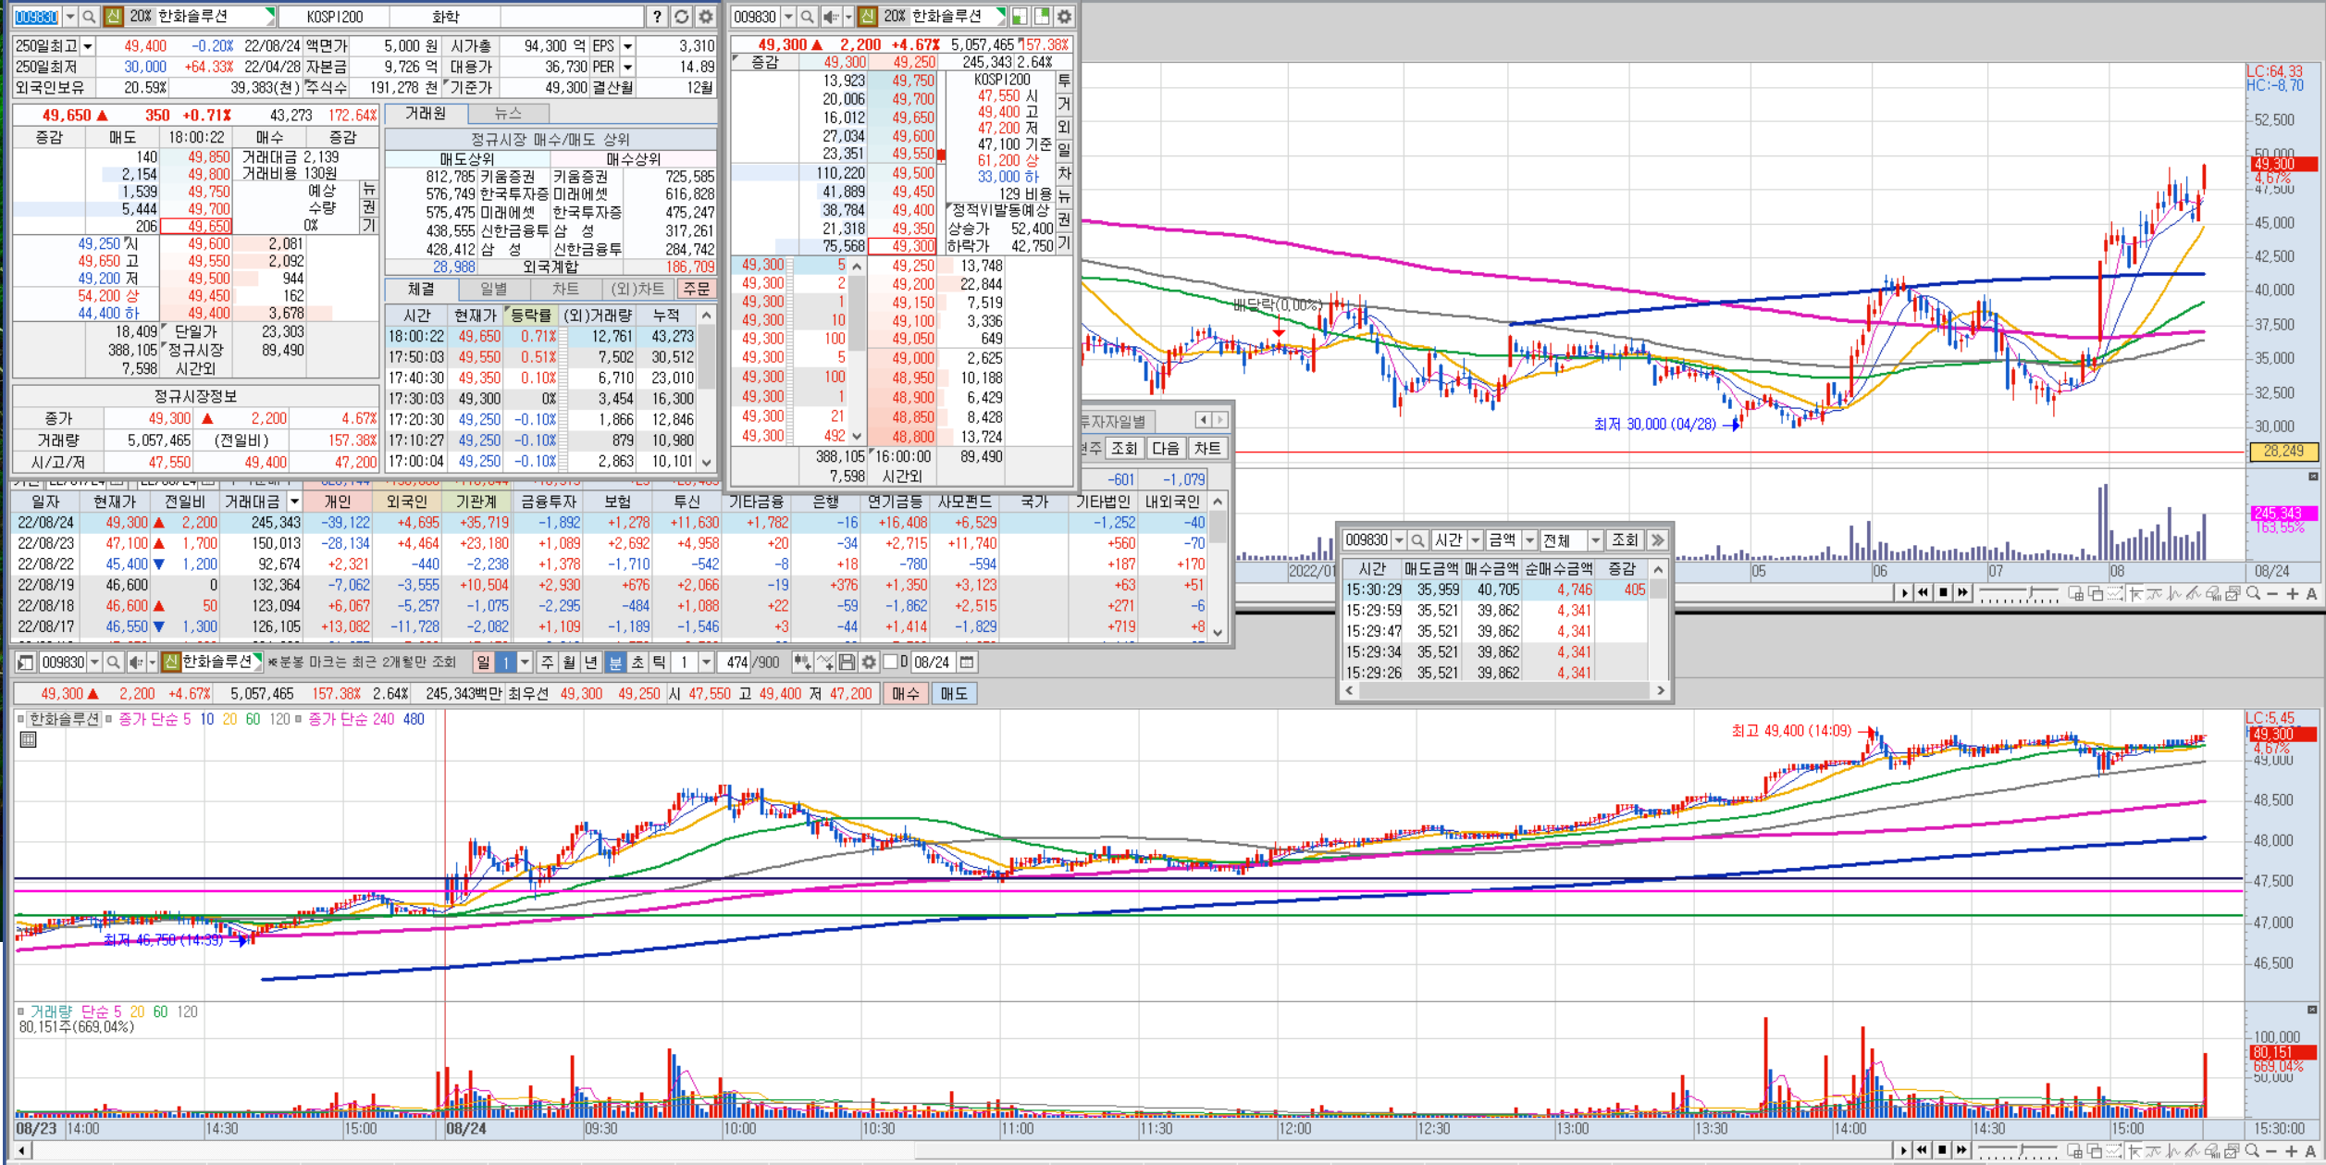Click the first green layout icon in the order book header
The height and width of the screenshot is (1165, 2326).
coord(1020,17)
